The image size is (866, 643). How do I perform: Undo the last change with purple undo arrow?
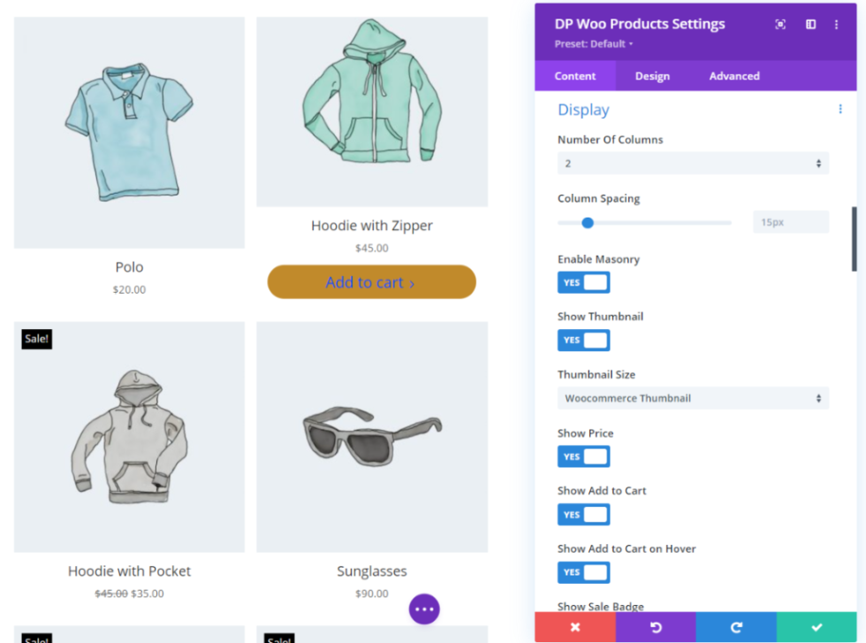coord(656,627)
